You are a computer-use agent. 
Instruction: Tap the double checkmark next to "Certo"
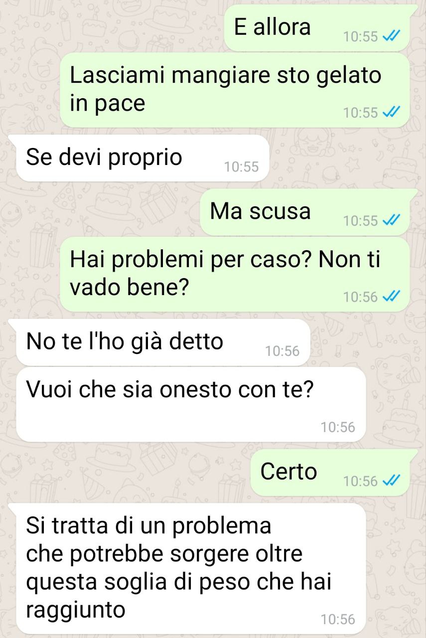pos(389,481)
